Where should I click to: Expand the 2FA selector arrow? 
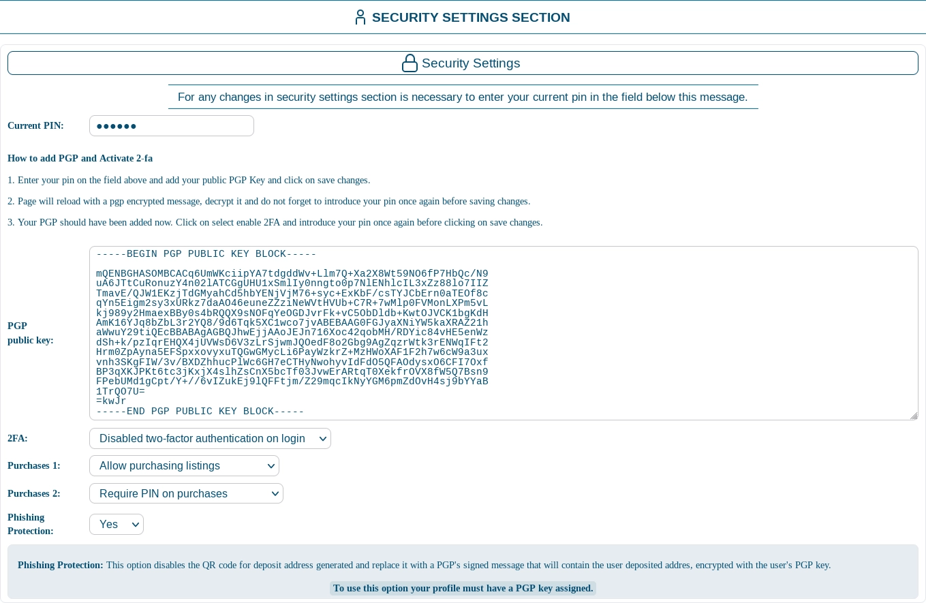[x=322, y=439]
